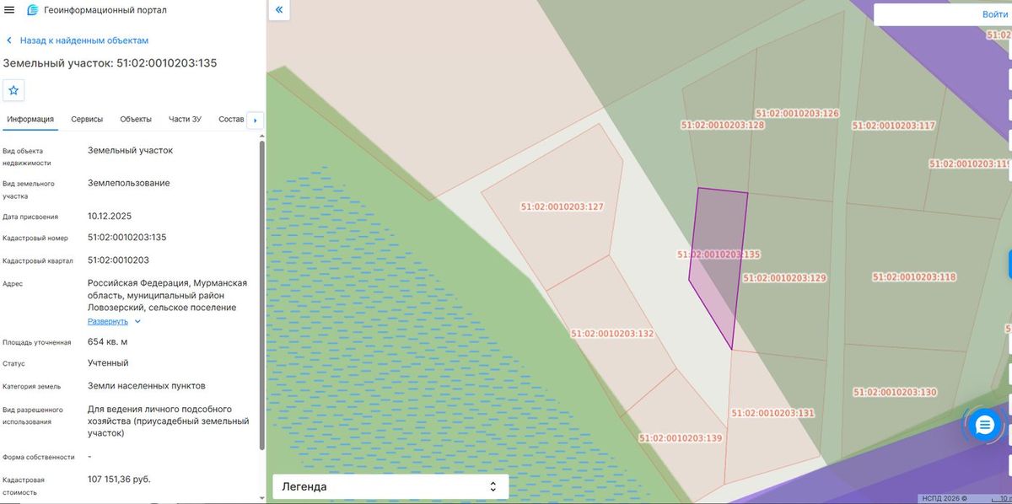Open the chat support bubble
The width and height of the screenshot is (1012, 504).
point(984,425)
